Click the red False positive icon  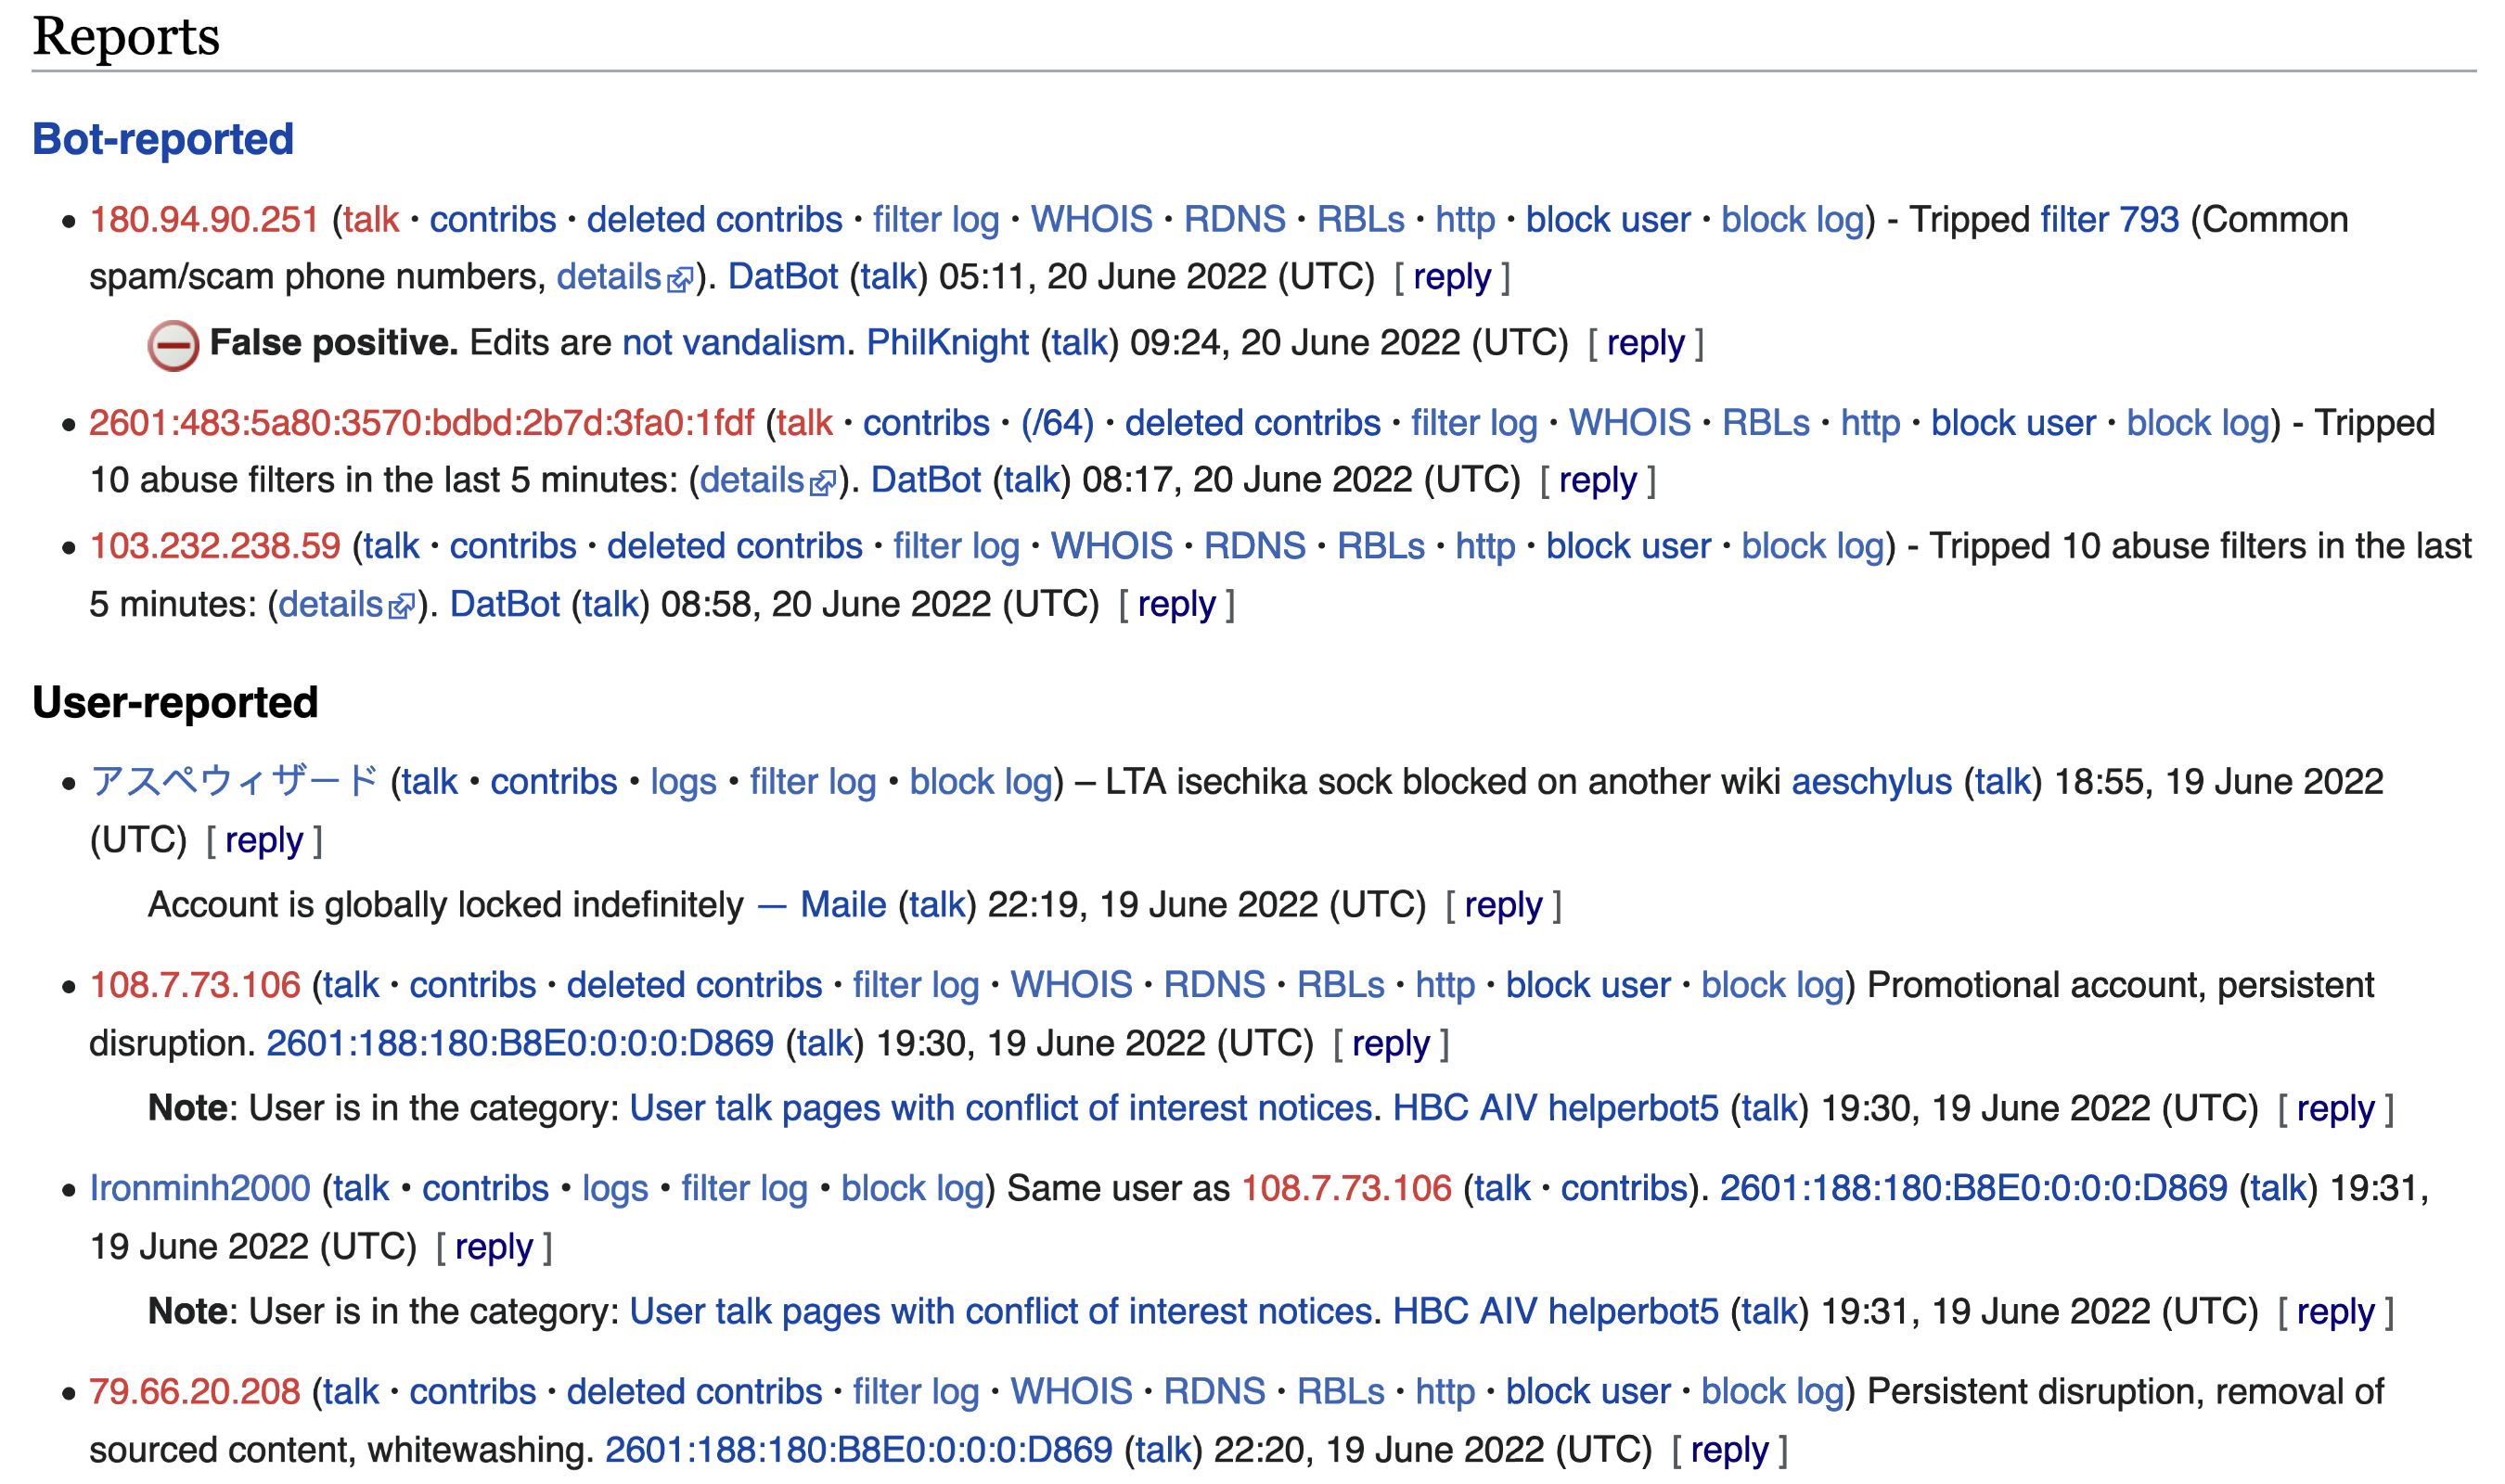tap(173, 346)
